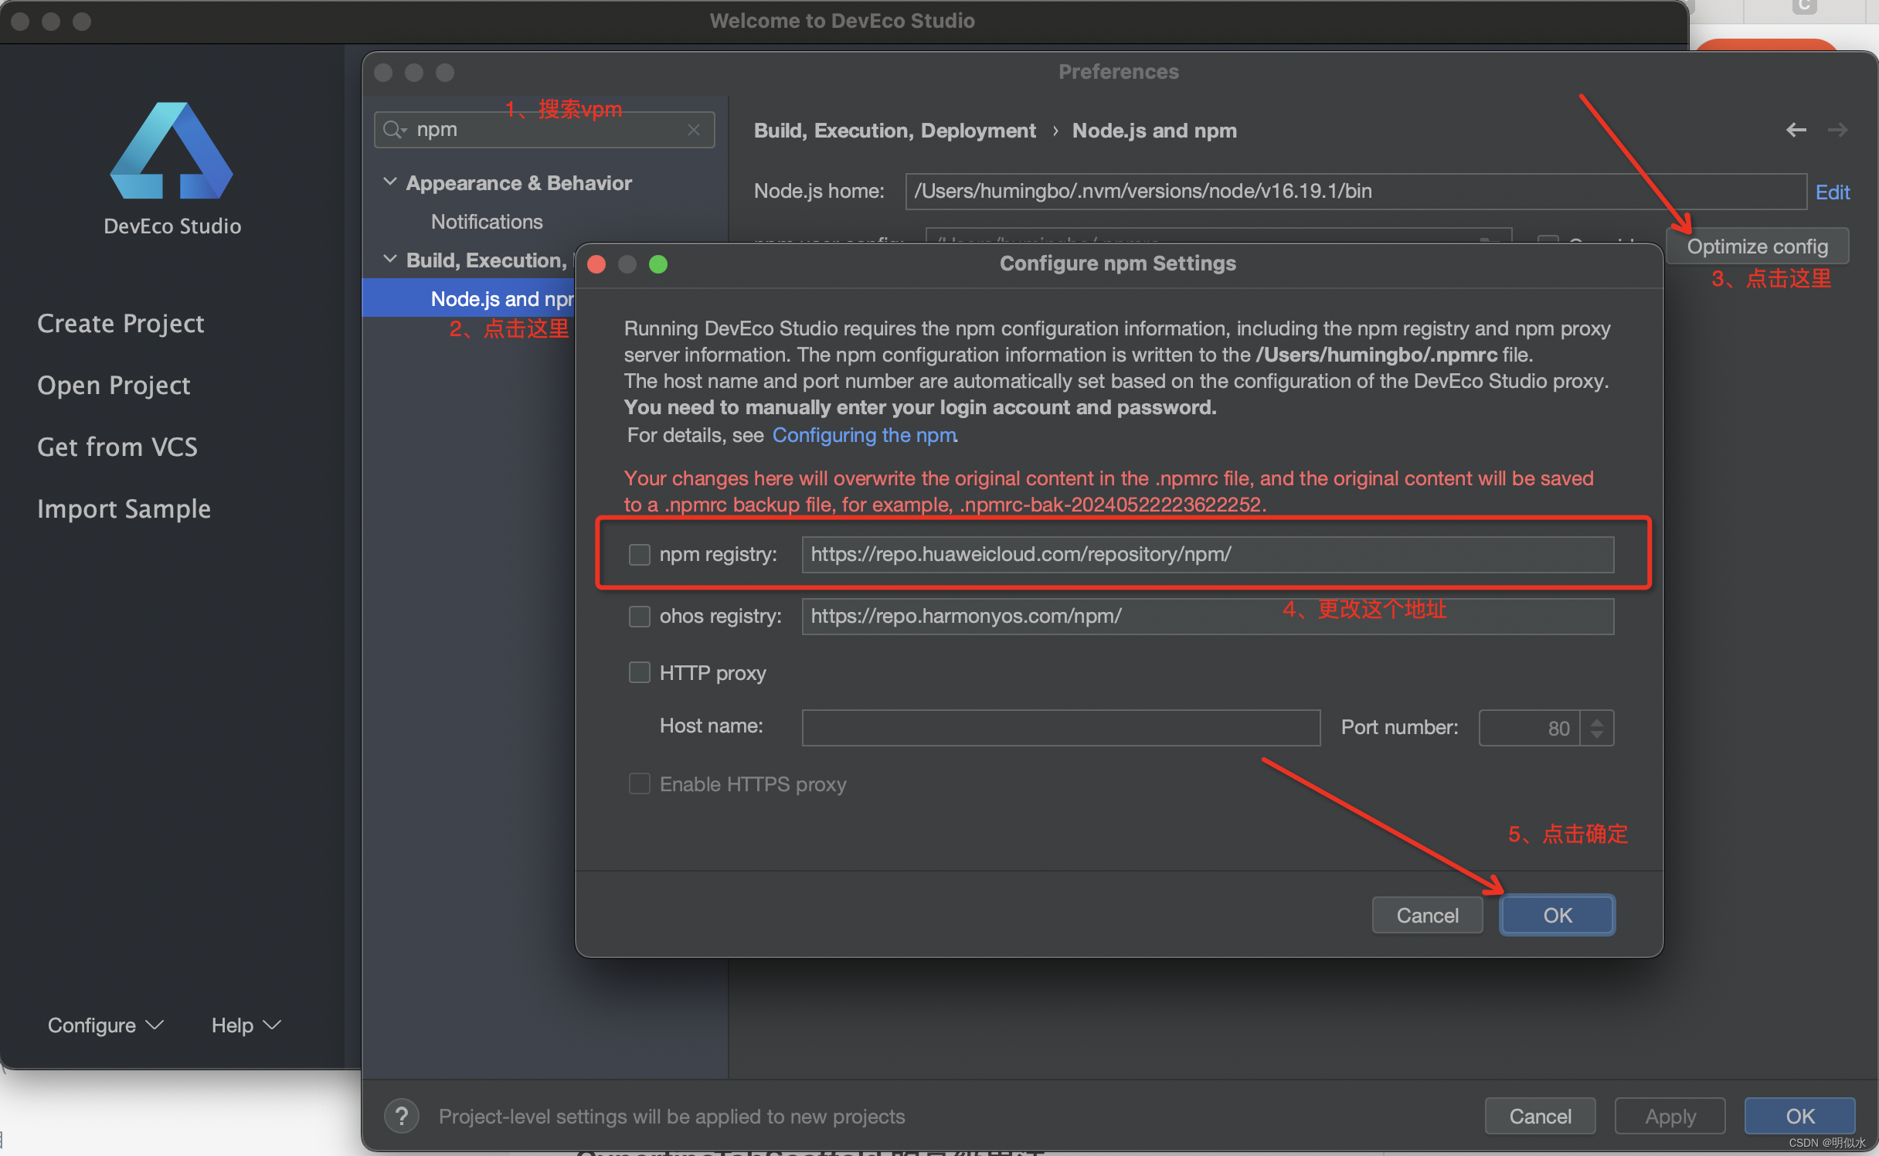
Task: Click the forward arrow in Preferences header
Action: 1837,130
